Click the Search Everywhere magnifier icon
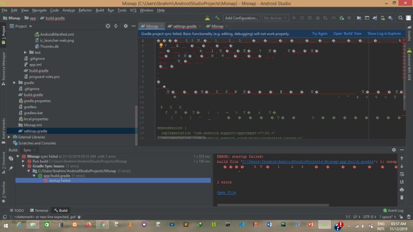Viewport: 413px width, 232px height. [401, 18]
